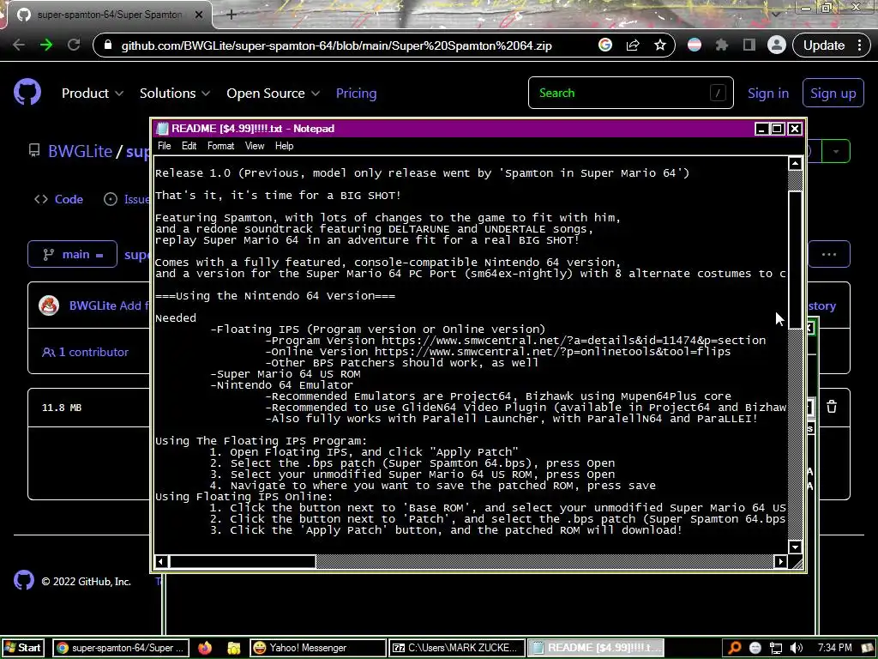Screen dimensions: 878x659
Task: Click Notepad's vertical scroll down arrow
Action: pyautogui.click(x=795, y=547)
